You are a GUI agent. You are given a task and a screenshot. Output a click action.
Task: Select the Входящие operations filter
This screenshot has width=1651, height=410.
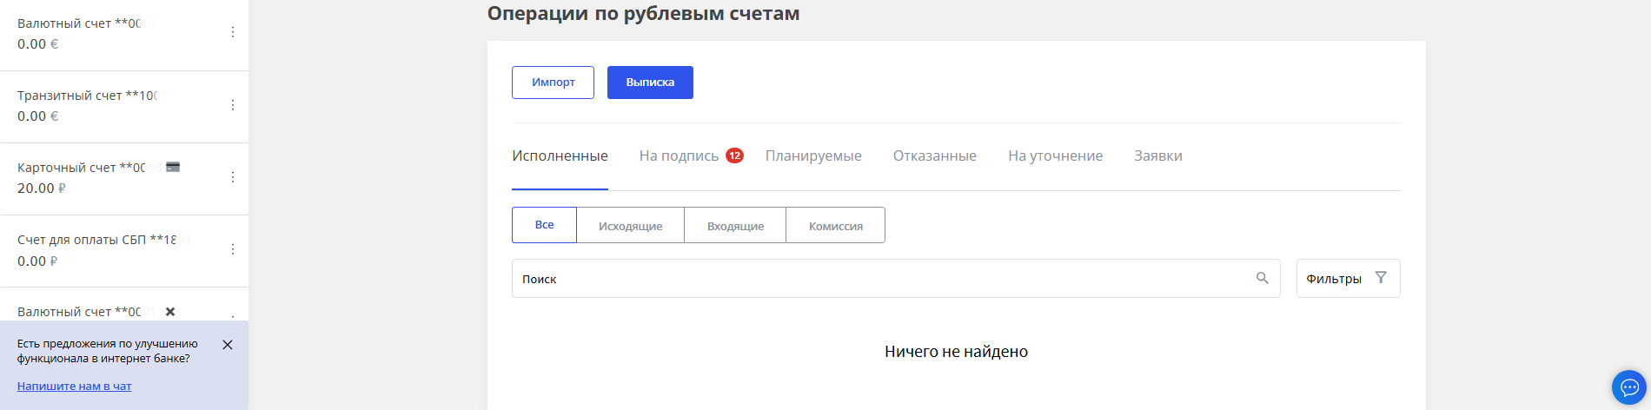click(735, 225)
